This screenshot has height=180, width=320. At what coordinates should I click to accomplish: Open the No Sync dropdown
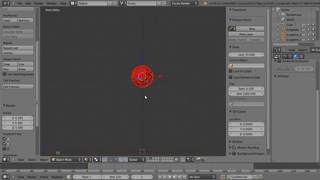pos(202,177)
